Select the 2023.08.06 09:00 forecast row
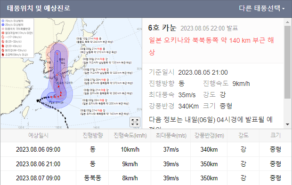The height and width of the screenshot is (185, 292). pyautogui.click(x=146, y=149)
